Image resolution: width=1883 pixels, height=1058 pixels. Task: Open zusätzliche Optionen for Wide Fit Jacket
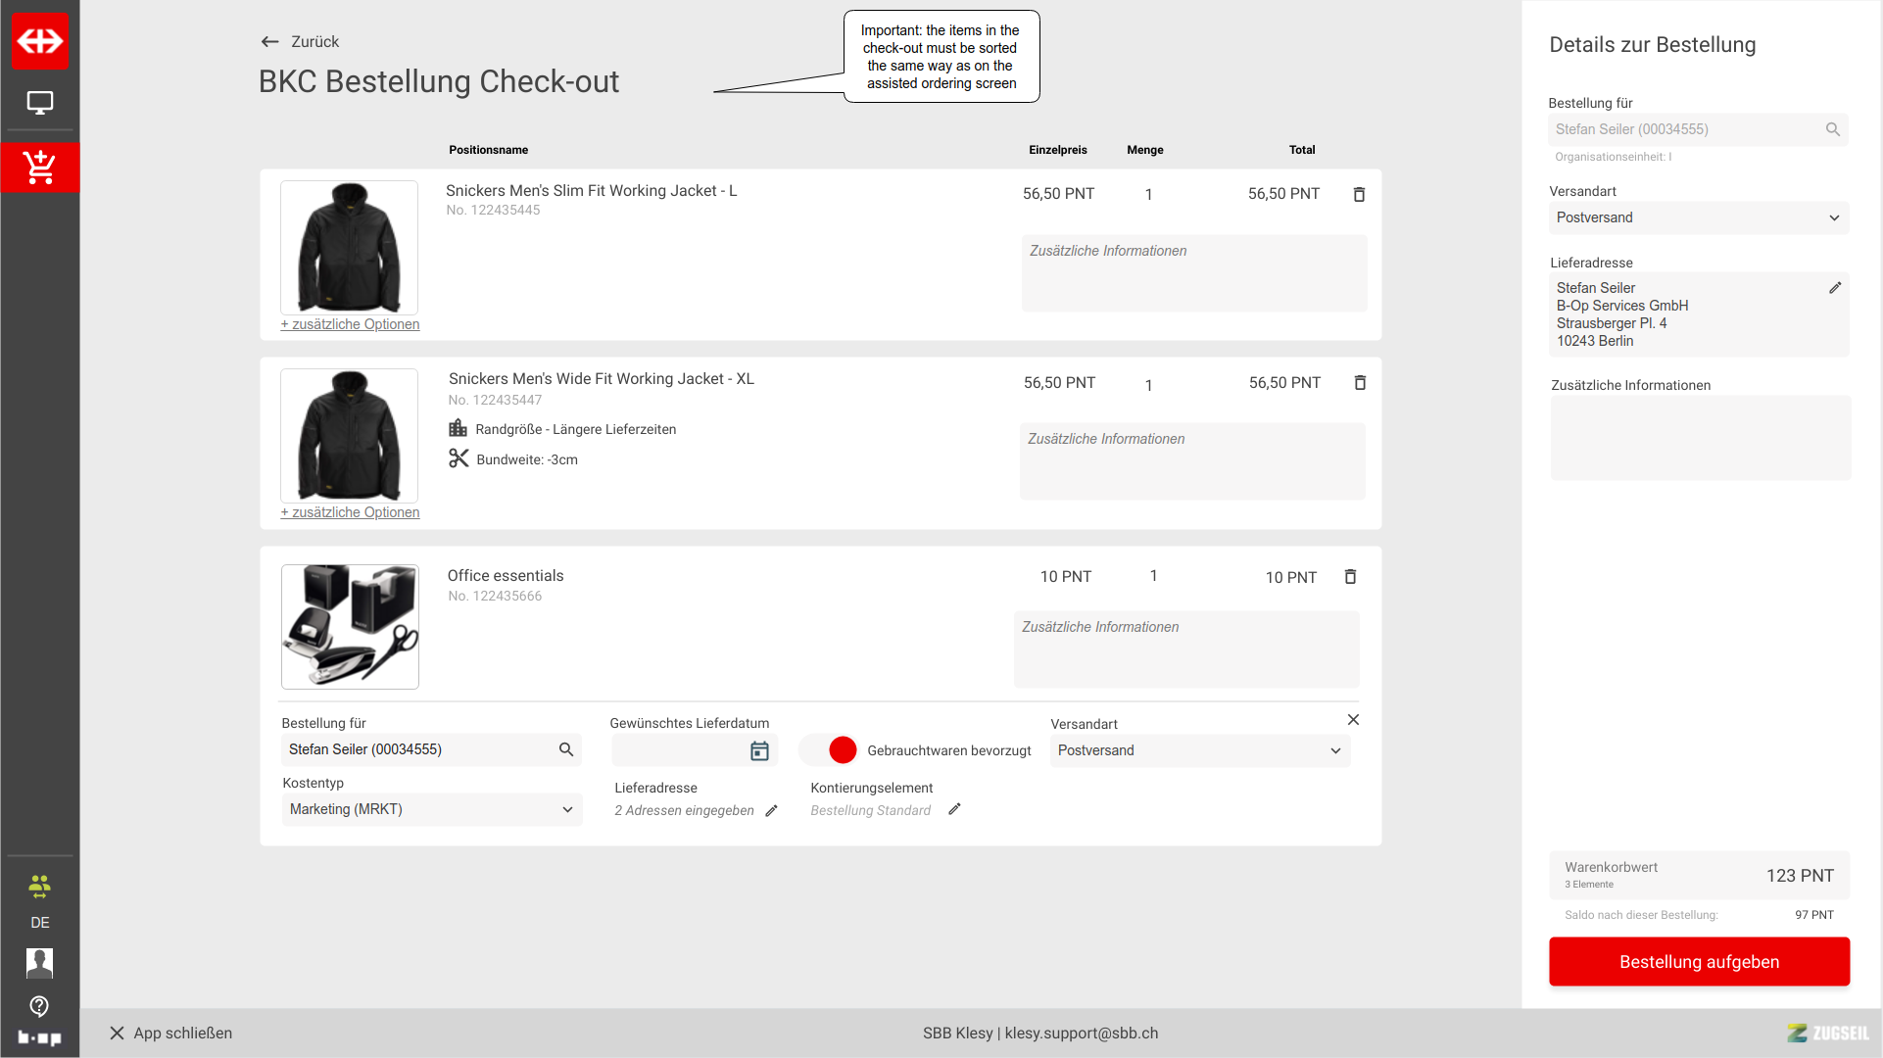point(350,512)
